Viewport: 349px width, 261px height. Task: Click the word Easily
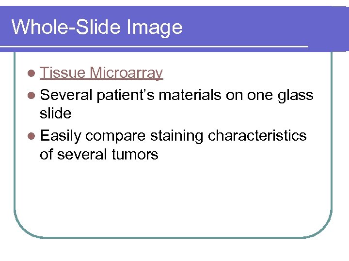61,136
